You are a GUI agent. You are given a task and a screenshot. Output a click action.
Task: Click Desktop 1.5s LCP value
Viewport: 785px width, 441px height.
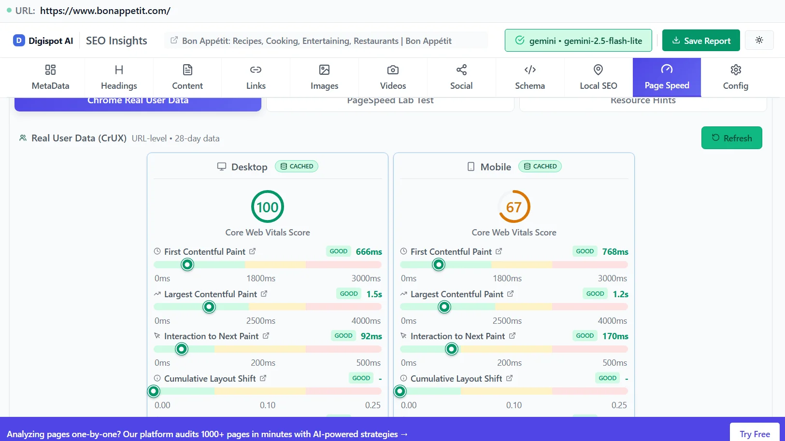[374, 294]
